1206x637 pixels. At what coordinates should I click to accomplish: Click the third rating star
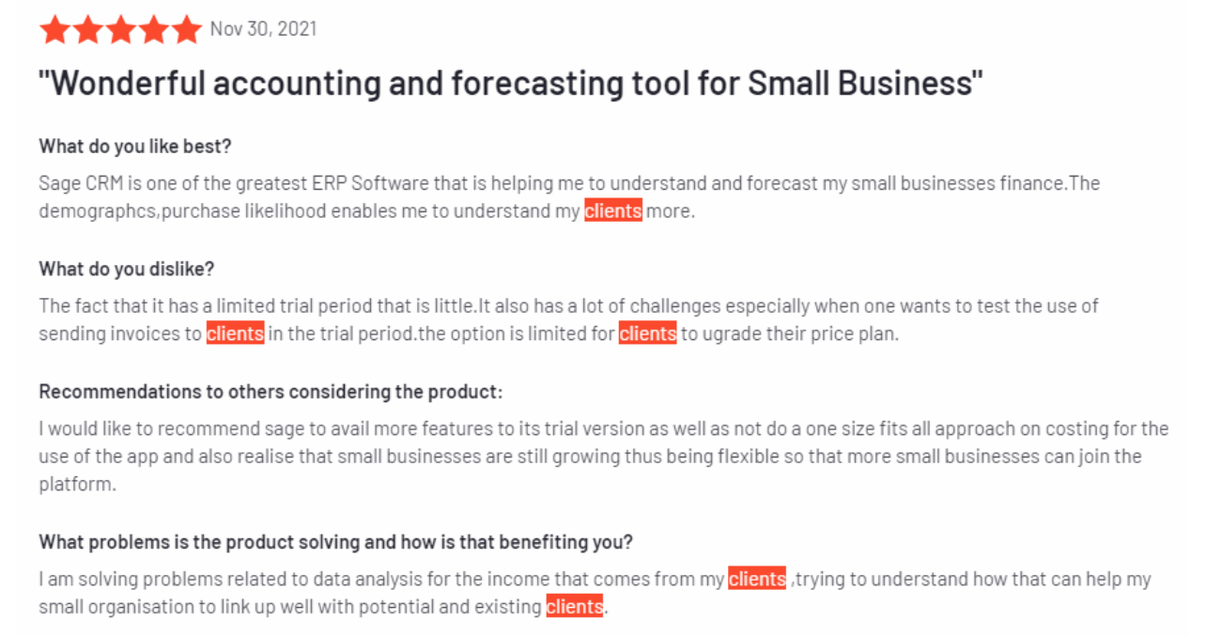click(120, 29)
